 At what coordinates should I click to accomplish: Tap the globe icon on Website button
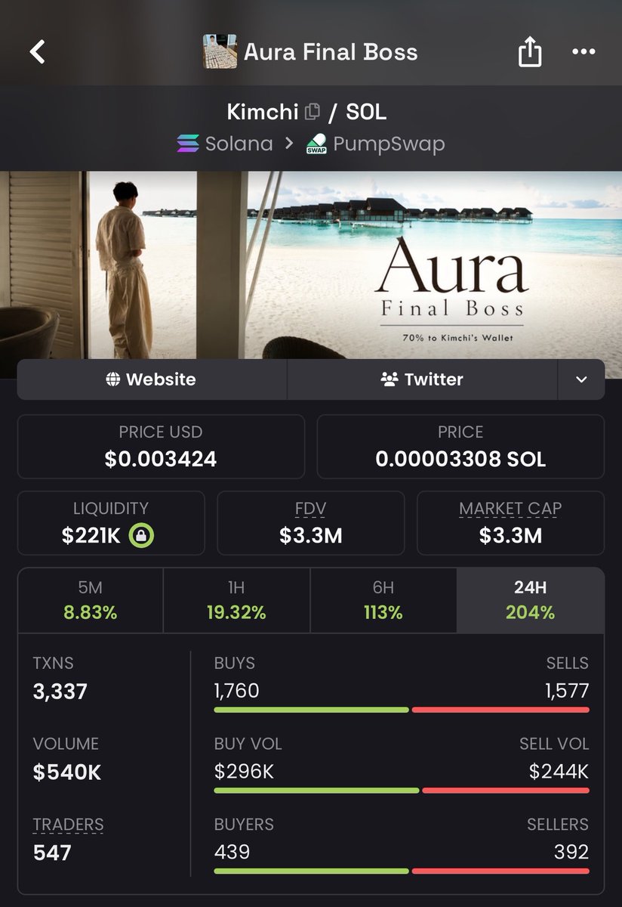[113, 379]
